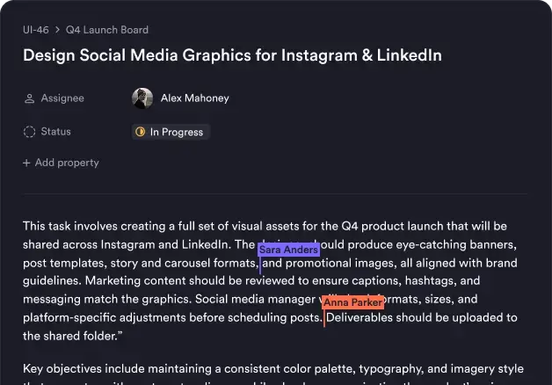Change assignee by clicking Alex Mahoney name
The image size is (552, 385).
[194, 98]
